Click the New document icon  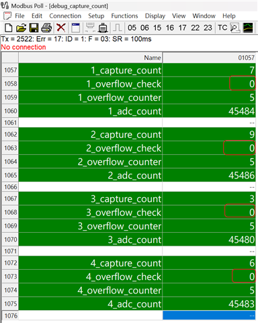click(9, 28)
